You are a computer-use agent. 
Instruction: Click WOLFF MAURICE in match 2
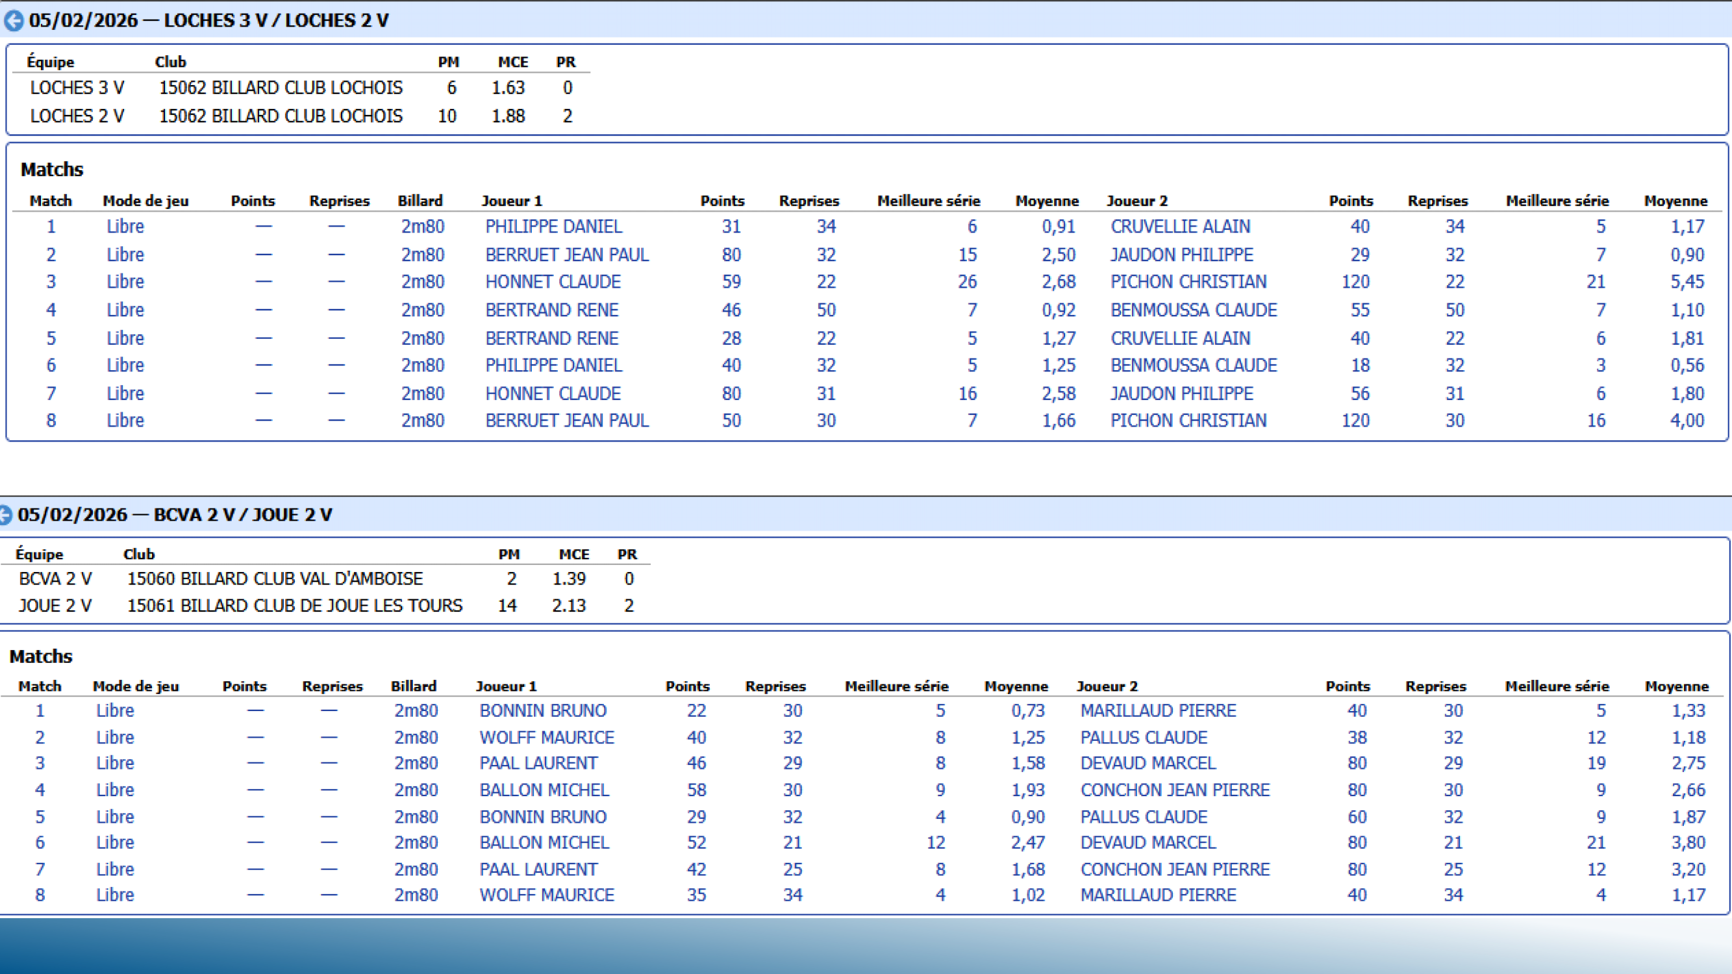(x=546, y=738)
